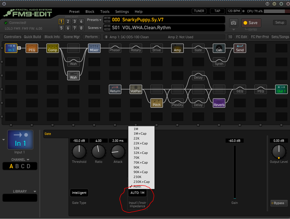This screenshot has width=290, height=219.
Task: Select the Rotary block
Action: 136,48
